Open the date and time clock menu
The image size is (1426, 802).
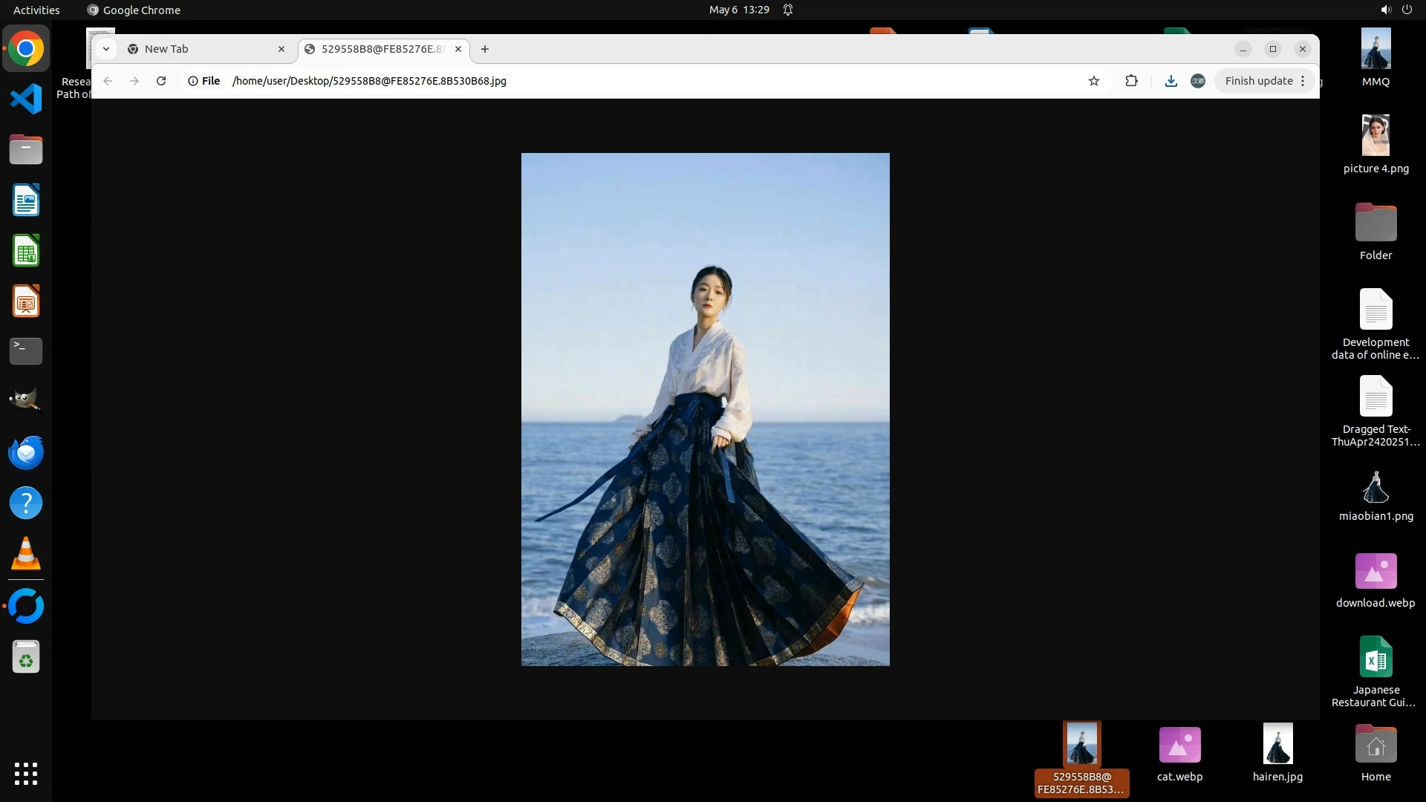[738, 10]
